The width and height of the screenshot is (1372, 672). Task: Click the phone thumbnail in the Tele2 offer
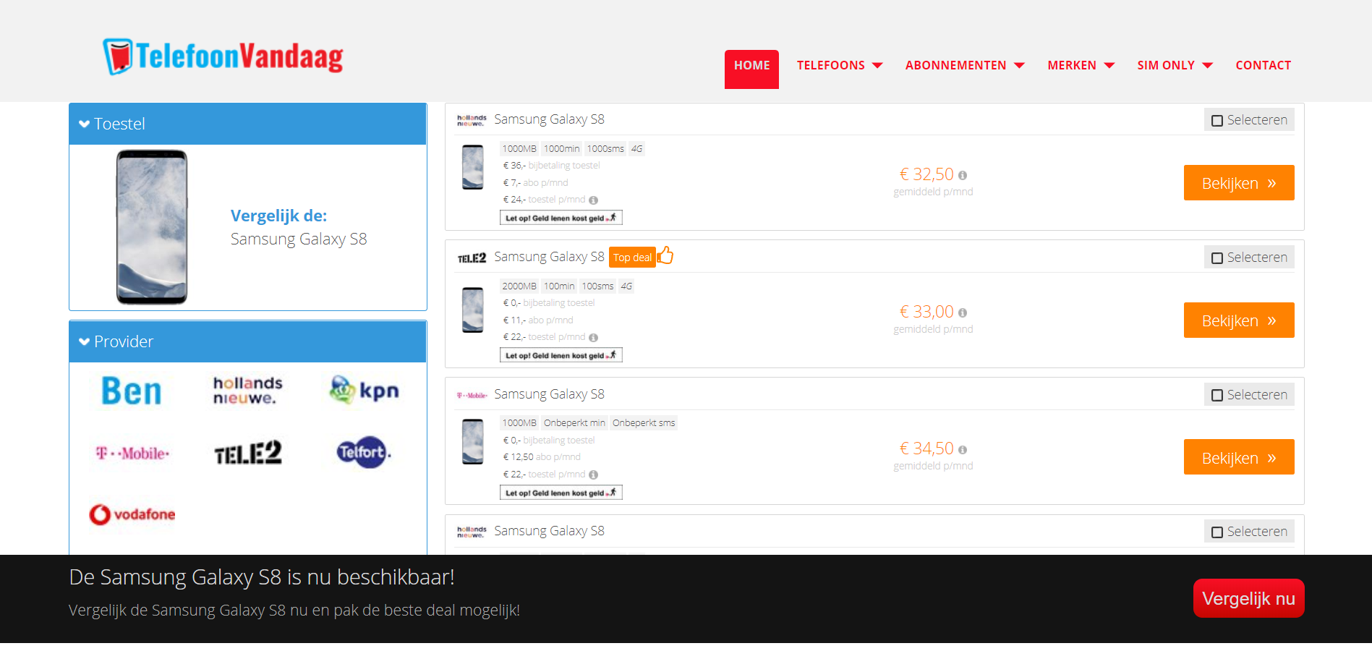click(x=473, y=310)
